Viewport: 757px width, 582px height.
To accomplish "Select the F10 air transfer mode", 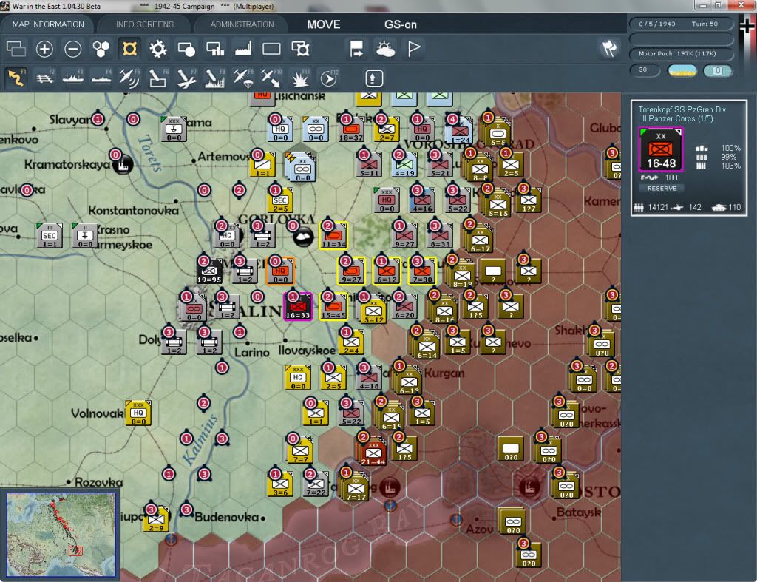I will pyautogui.click(x=271, y=78).
